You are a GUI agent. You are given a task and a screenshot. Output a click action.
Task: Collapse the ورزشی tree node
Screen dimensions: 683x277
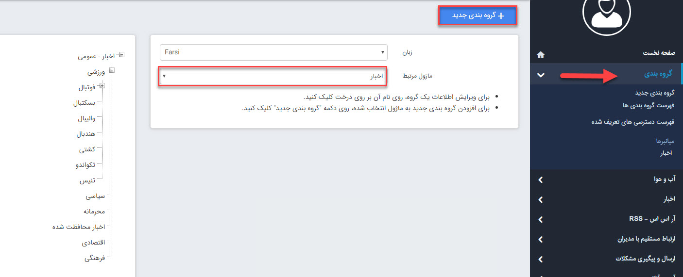[x=112, y=71]
